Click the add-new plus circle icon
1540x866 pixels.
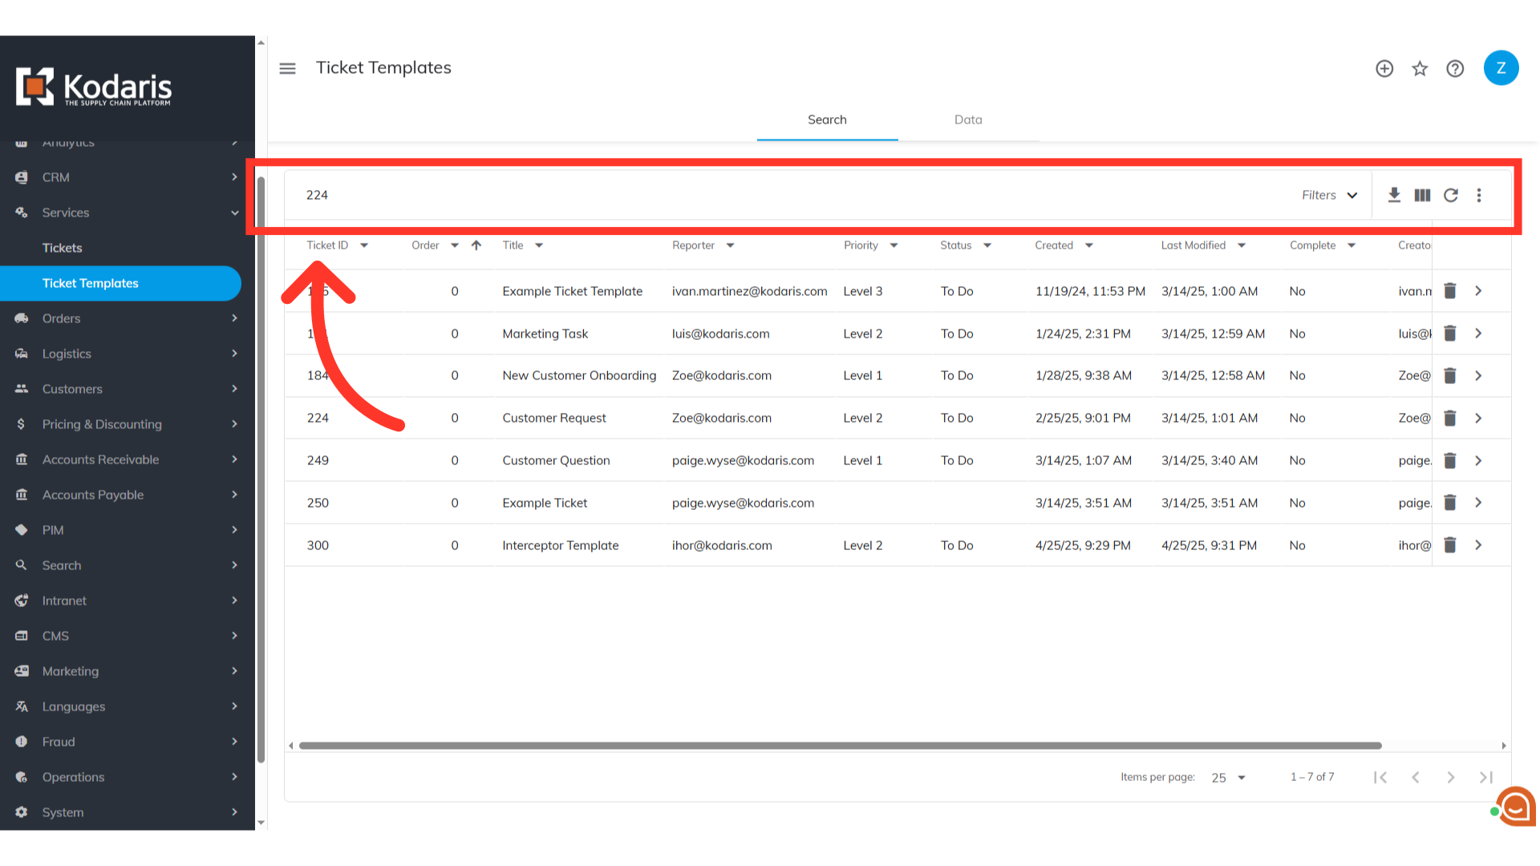click(x=1384, y=68)
